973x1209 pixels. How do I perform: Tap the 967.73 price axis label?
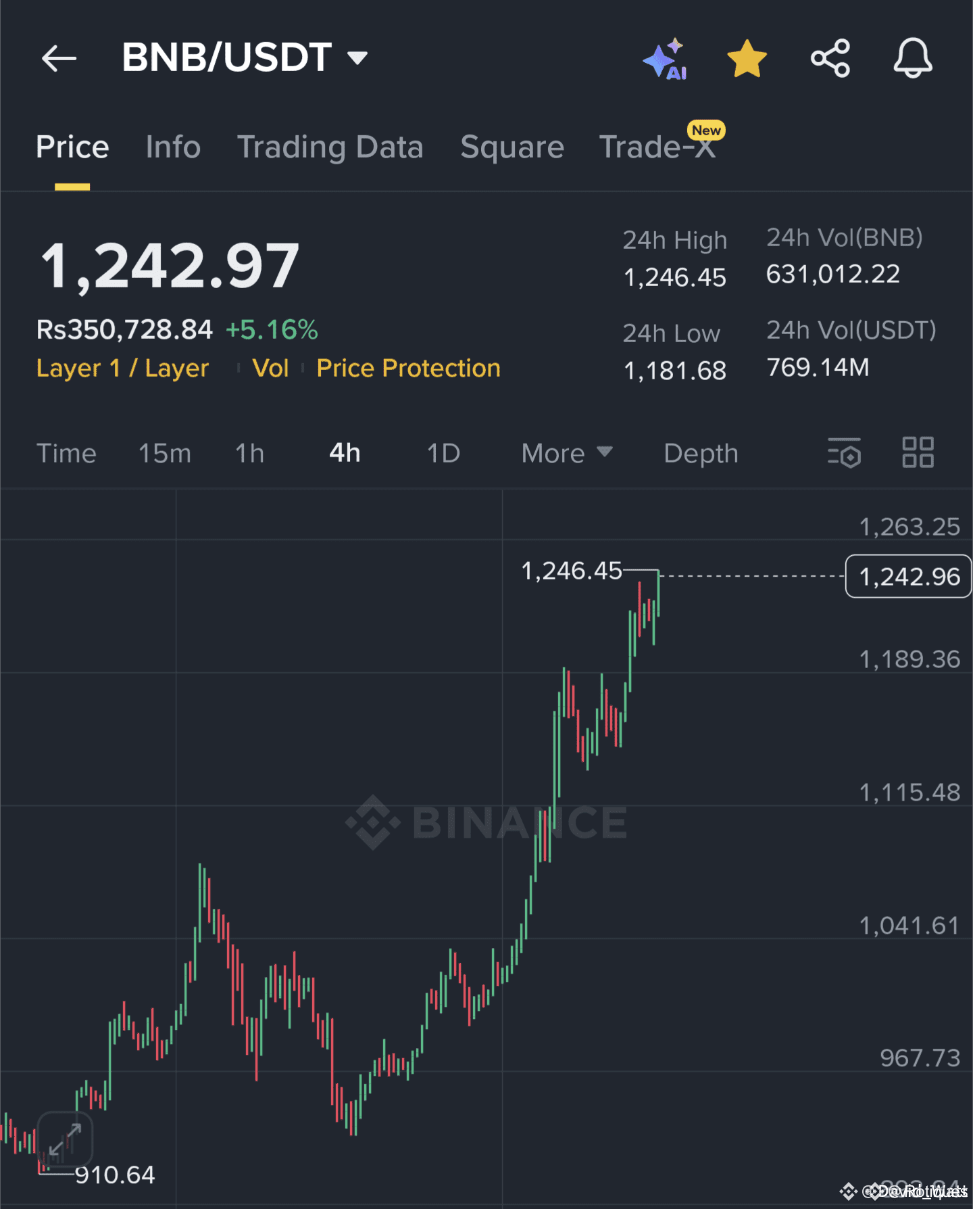coord(920,1058)
